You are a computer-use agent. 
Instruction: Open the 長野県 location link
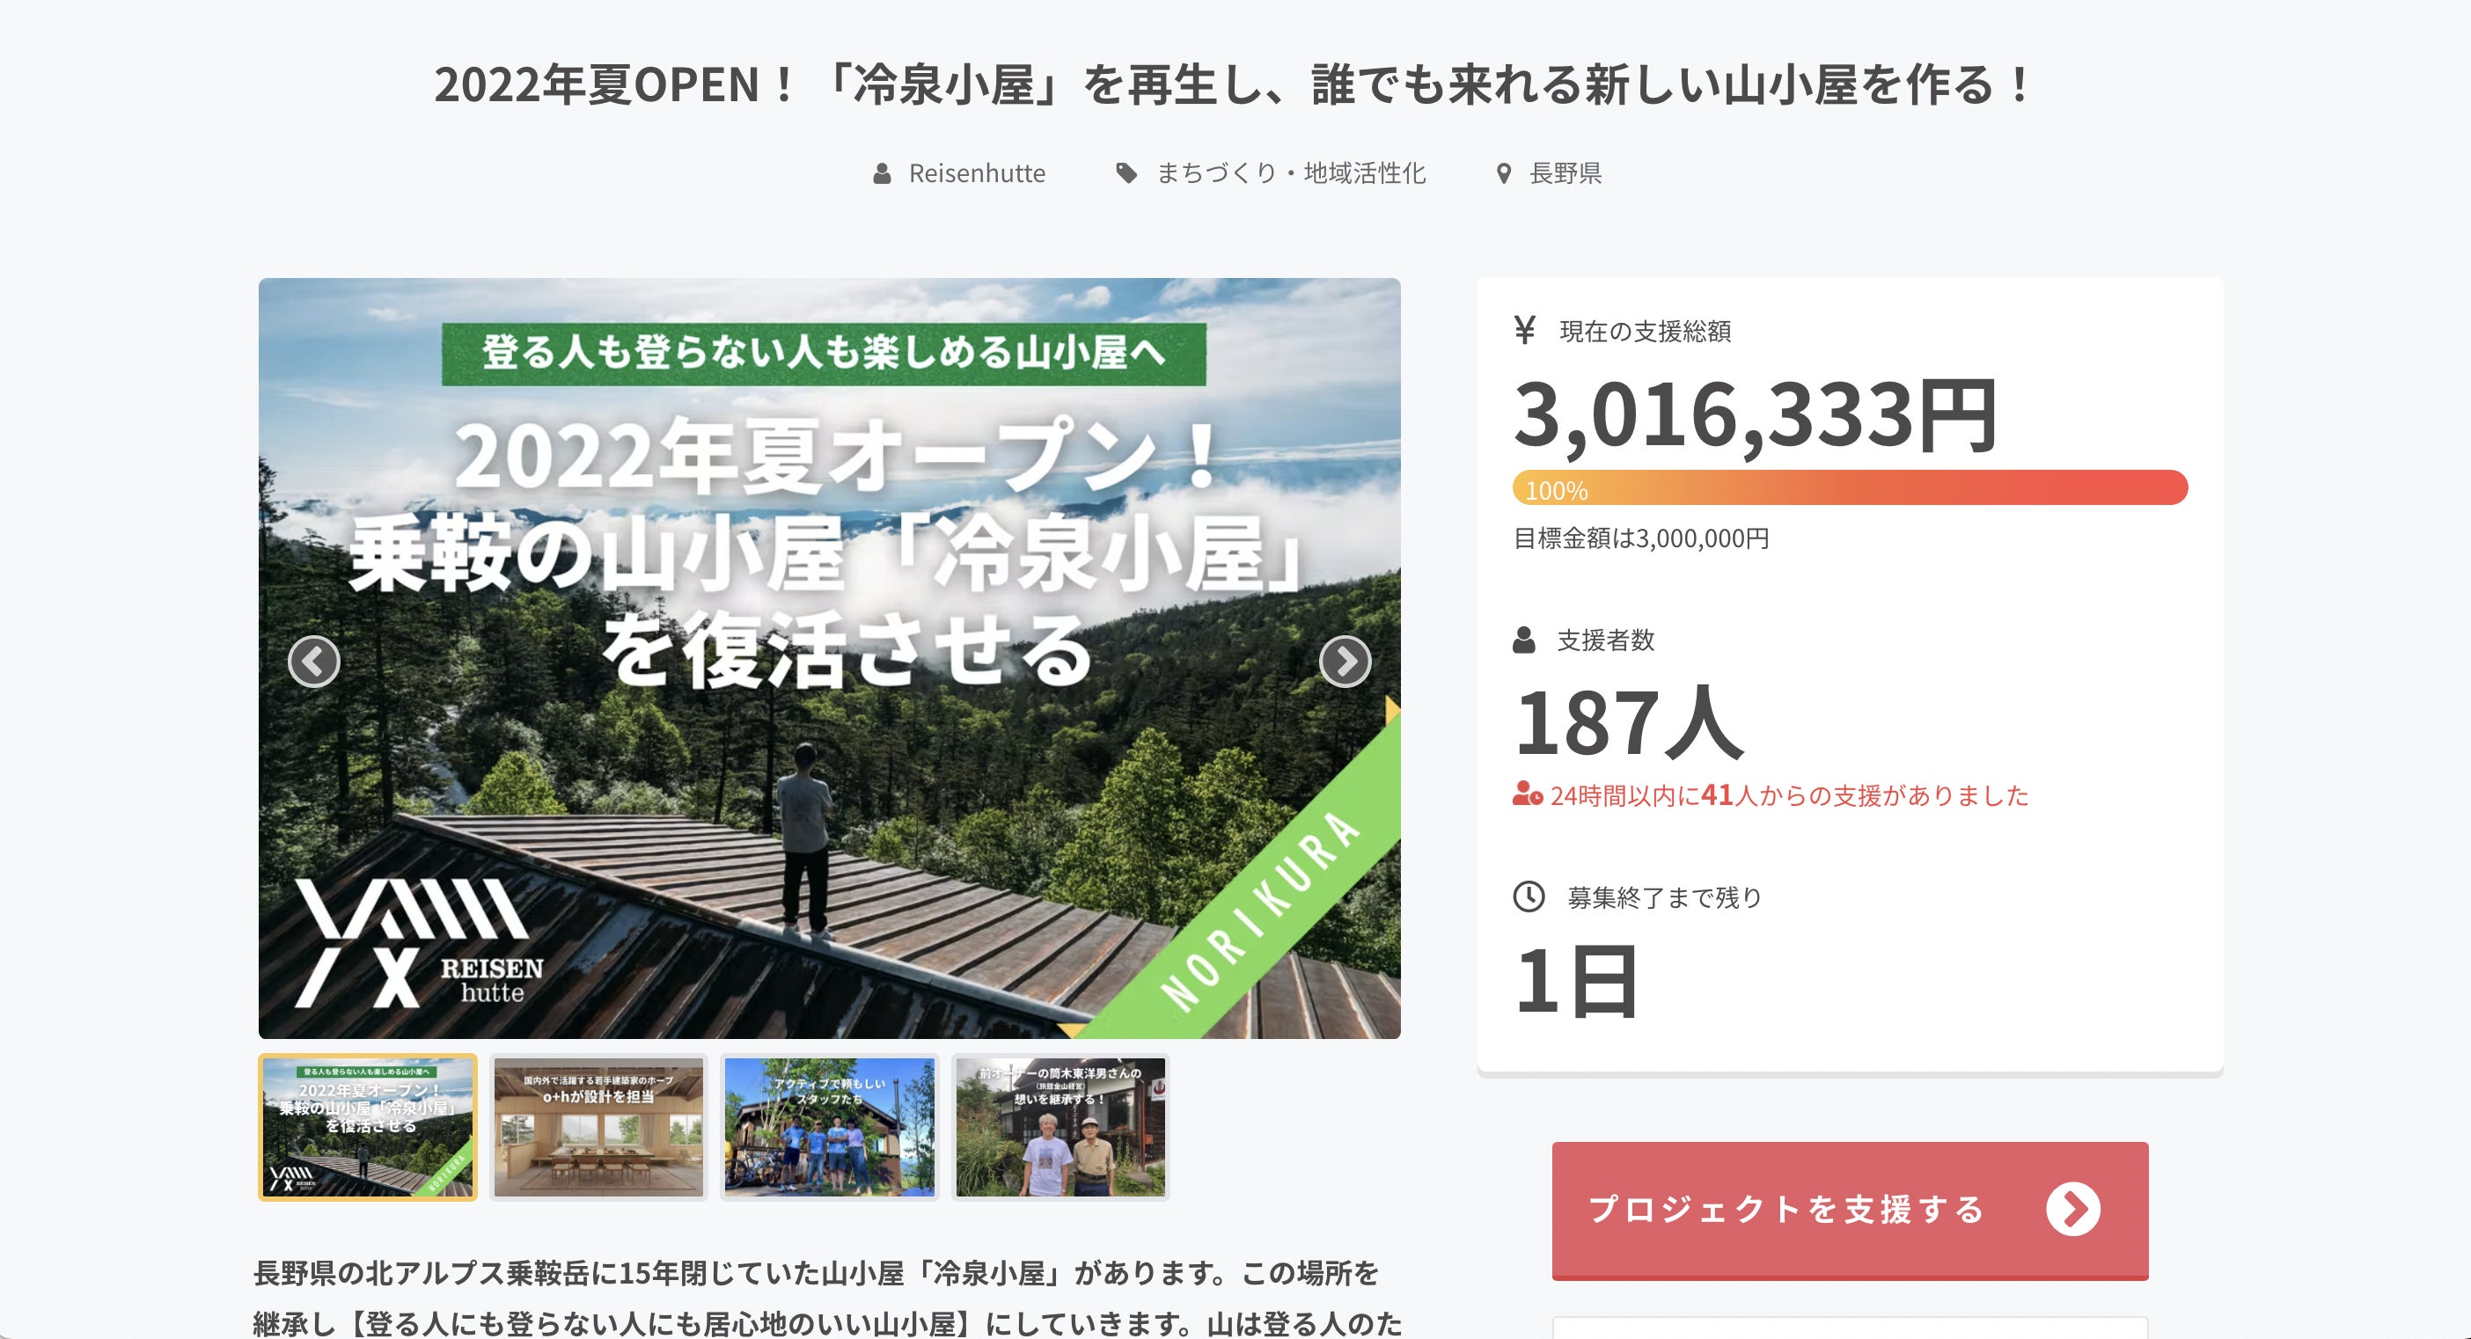(1565, 173)
